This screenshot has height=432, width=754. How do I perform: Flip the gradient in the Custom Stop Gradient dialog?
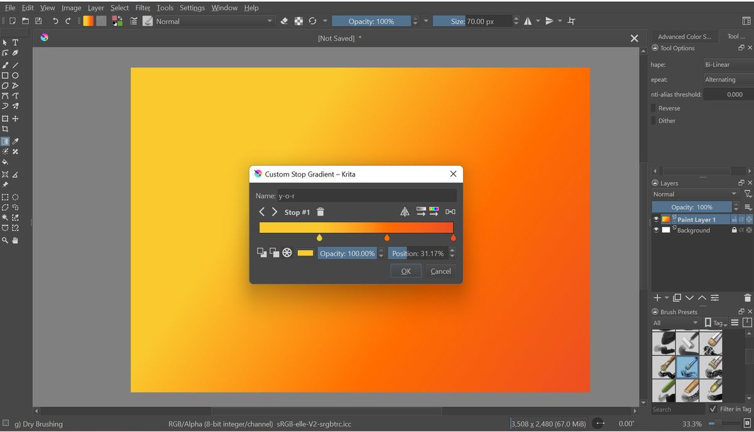pos(405,212)
